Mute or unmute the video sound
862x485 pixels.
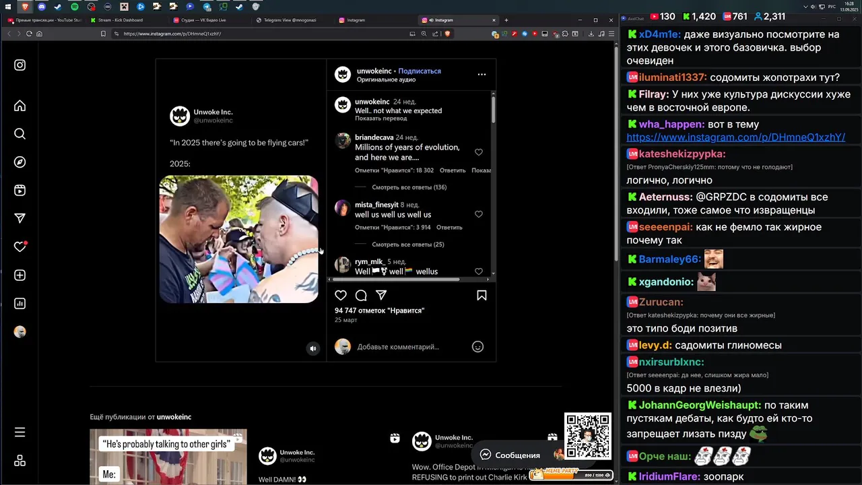pyautogui.click(x=312, y=348)
